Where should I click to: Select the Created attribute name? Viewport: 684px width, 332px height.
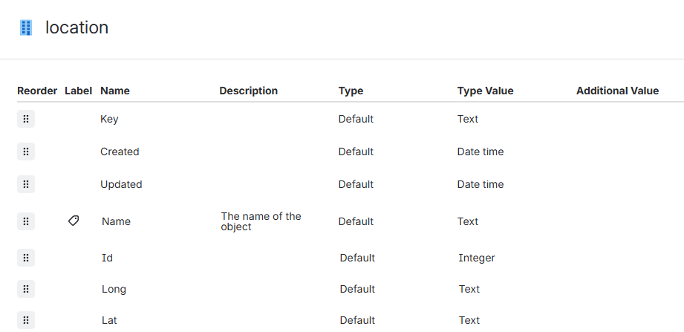point(120,152)
